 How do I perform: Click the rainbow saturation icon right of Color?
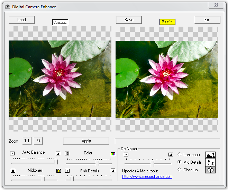[x=113, y=154]
